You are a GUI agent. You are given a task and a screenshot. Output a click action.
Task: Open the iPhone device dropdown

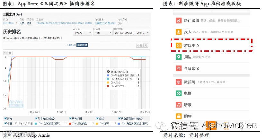coord(83,33)
